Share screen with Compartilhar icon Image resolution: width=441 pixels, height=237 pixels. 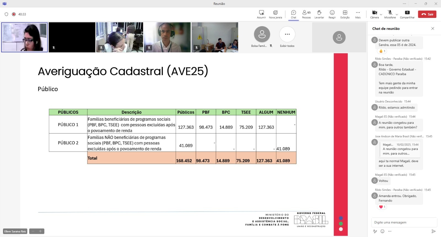[407, 13]
